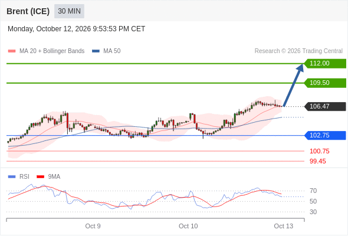Image resolution: width=348 pixels, height=236 pixels.
Task: Click the RSI 50 axis label
Action: (313, 201)
